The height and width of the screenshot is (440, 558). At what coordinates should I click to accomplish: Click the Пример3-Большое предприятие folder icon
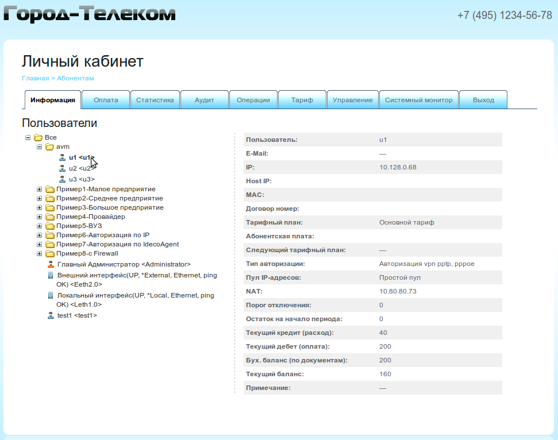click(x=50, y=208)
